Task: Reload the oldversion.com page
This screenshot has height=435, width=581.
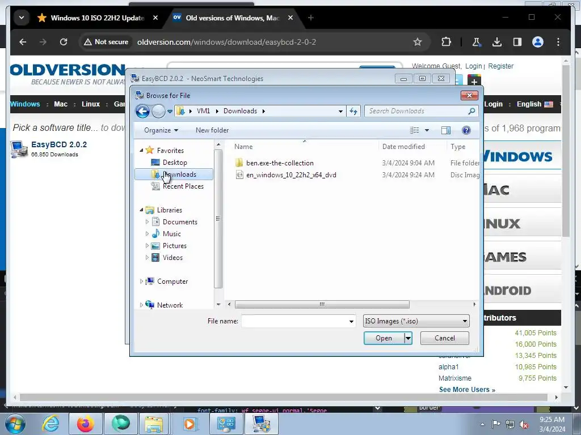Action: coord(64,42)
